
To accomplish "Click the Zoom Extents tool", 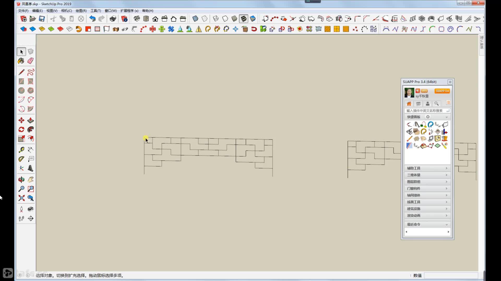I will click(x=21, y=198).
